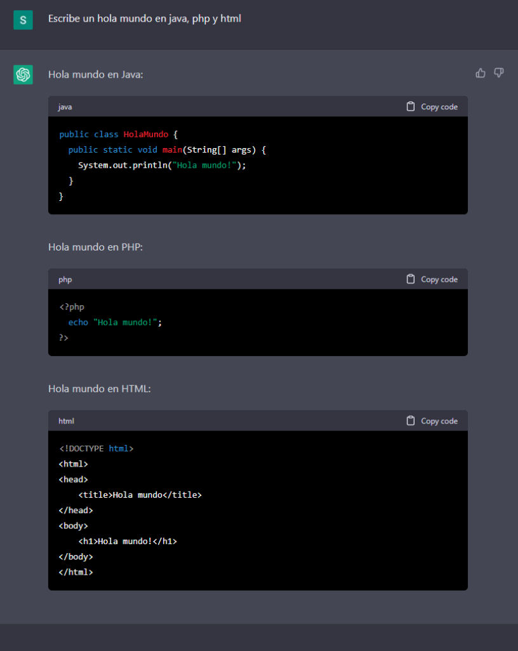This screenshot has width=518, height=651.
Task: Click the clipboard icon in the php block
Action: click(x=411, y=279)
